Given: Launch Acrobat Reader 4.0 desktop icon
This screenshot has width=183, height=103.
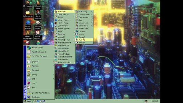Looking at the screenshot, I should [x=38, y=35].
